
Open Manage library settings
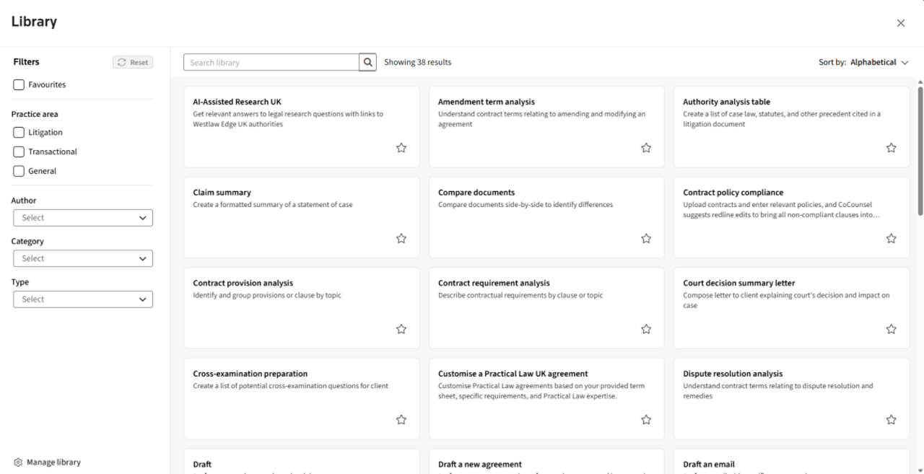pyautogui.click(x=47, y=462)
